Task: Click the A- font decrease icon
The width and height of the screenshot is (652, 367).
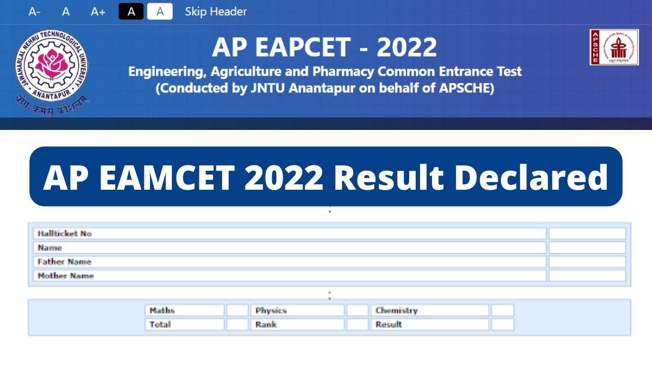Action: click(36, 11)
